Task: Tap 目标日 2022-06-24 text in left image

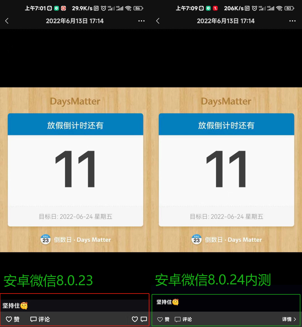Action: point(75,217)
